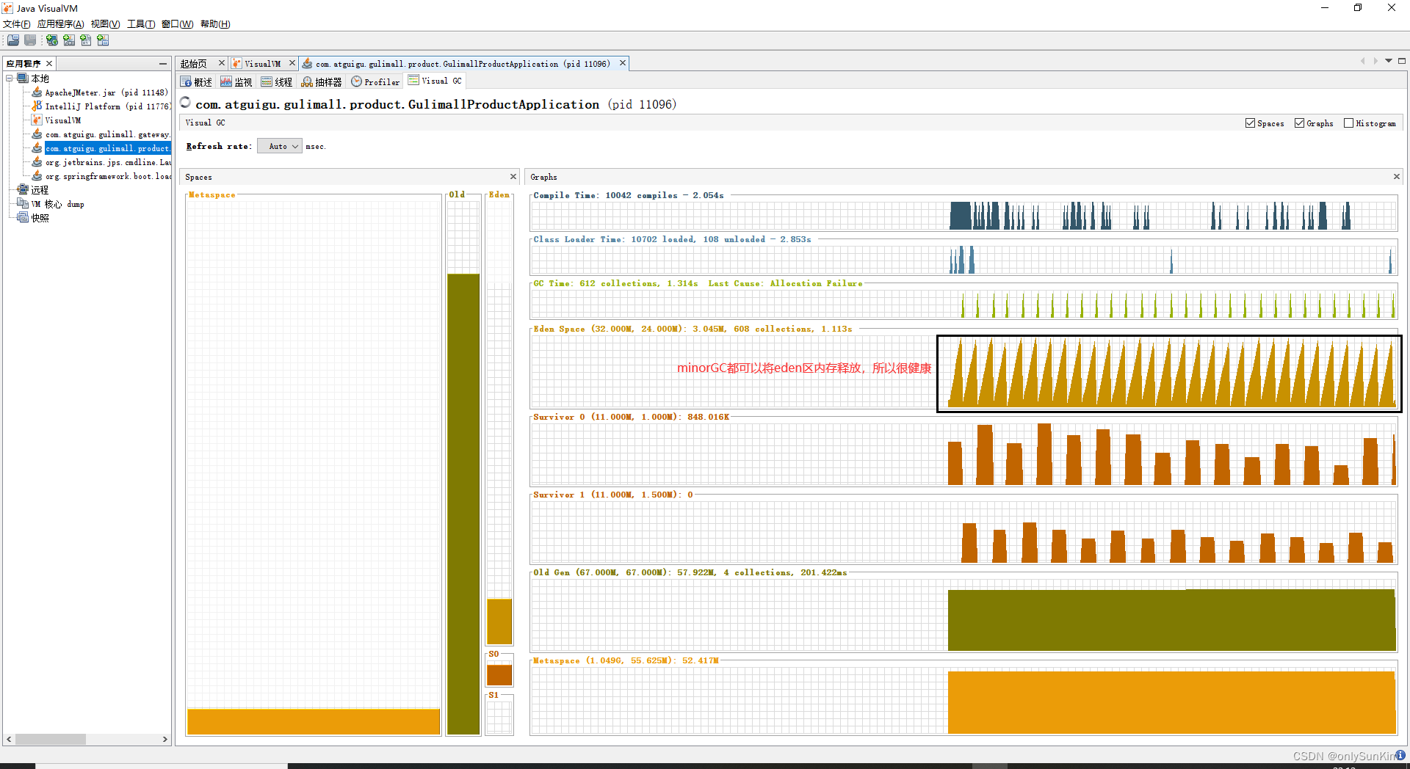The width and height of the screenshot is (1410, 769).
Task: Uncheck the Spaces checkbox
Action: (1250, 123)
